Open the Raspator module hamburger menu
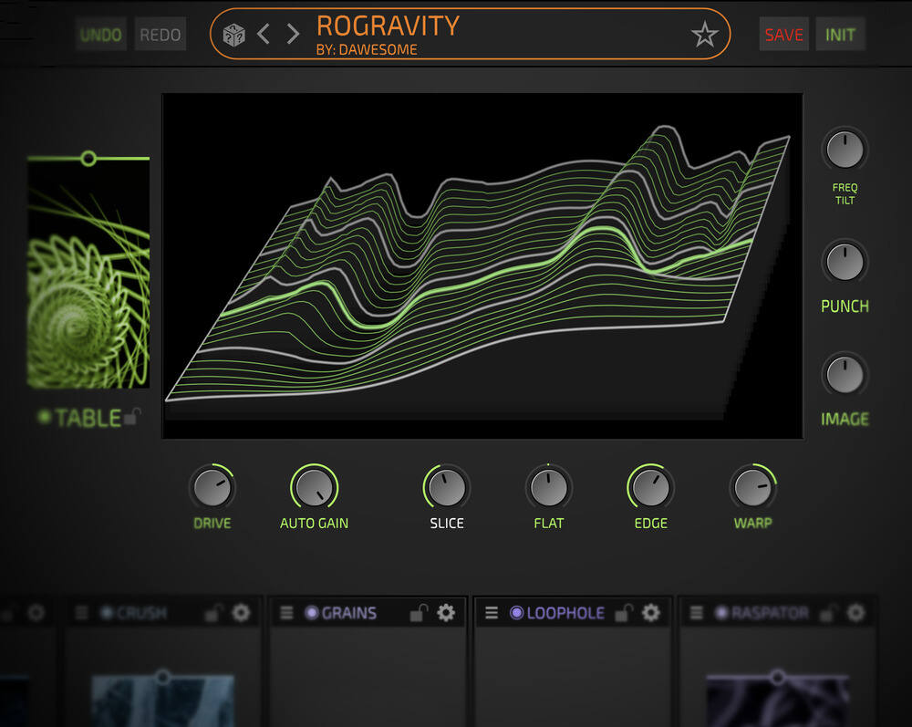The width and height of the screenshot is (912, 727). tap(697, 613)
